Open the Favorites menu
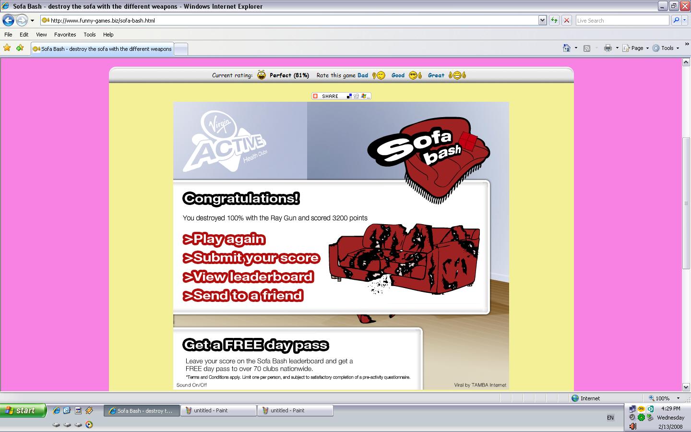The width and height of the screenshot is (691, 432). (65, 35)
